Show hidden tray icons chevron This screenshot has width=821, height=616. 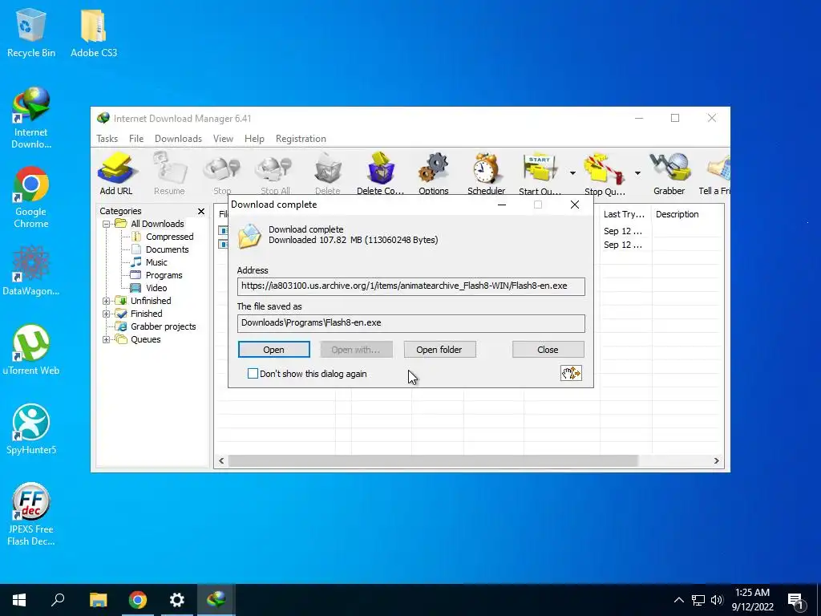(x=678, y=600)
